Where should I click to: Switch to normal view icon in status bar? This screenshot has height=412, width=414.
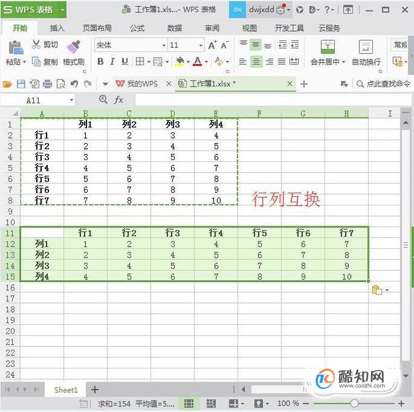pos(189,403)
